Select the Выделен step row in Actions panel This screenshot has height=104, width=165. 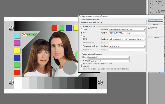tap(163, 8)
